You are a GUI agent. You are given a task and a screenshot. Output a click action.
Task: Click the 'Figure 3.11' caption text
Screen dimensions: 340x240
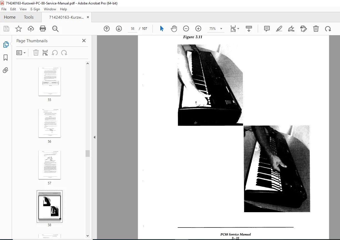tap(192, 37)
